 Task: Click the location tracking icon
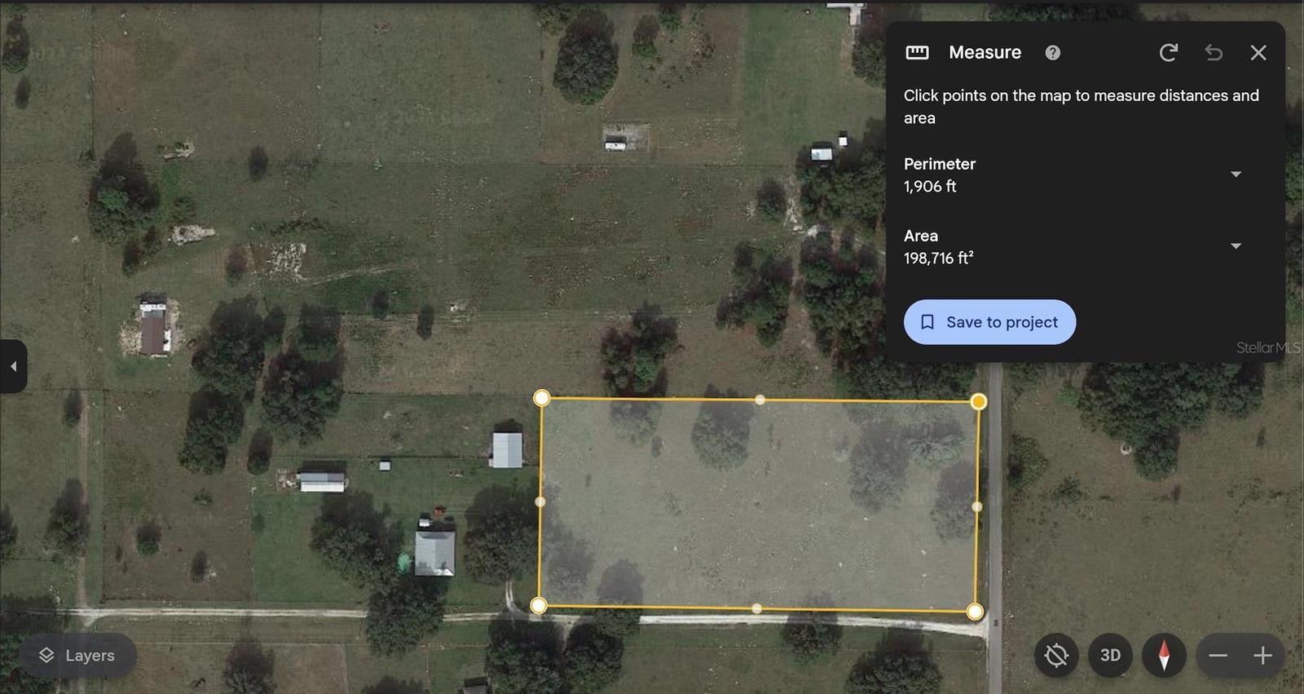pos(1056,656)
